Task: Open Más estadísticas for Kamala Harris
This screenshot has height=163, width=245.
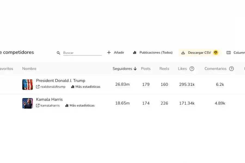Action: pos(82,105)
